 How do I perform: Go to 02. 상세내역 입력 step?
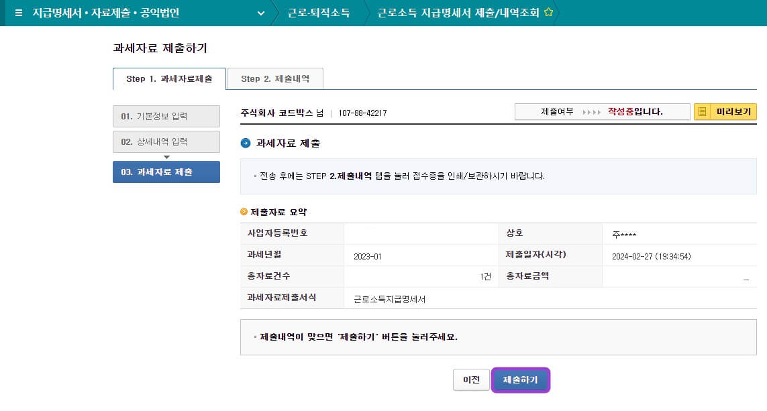click(166, 141)
